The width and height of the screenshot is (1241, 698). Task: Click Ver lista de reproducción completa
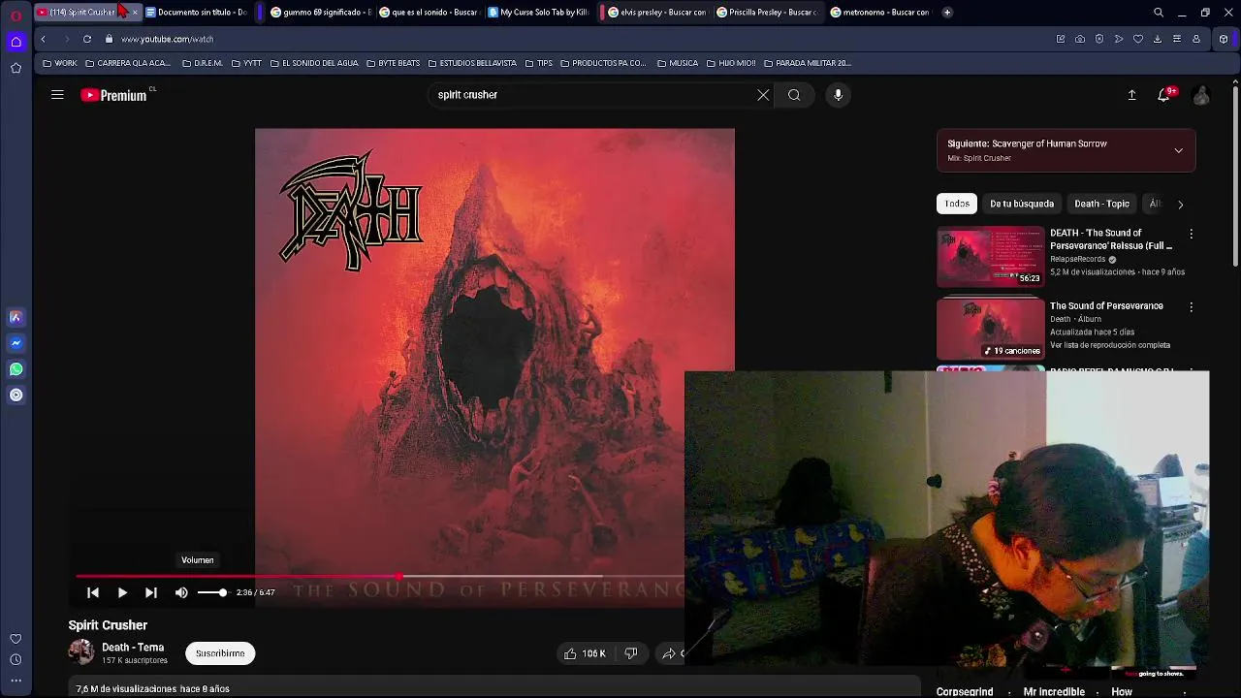coord(1110,345)
